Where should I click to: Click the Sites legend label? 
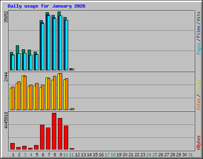(x=199, y=104)
